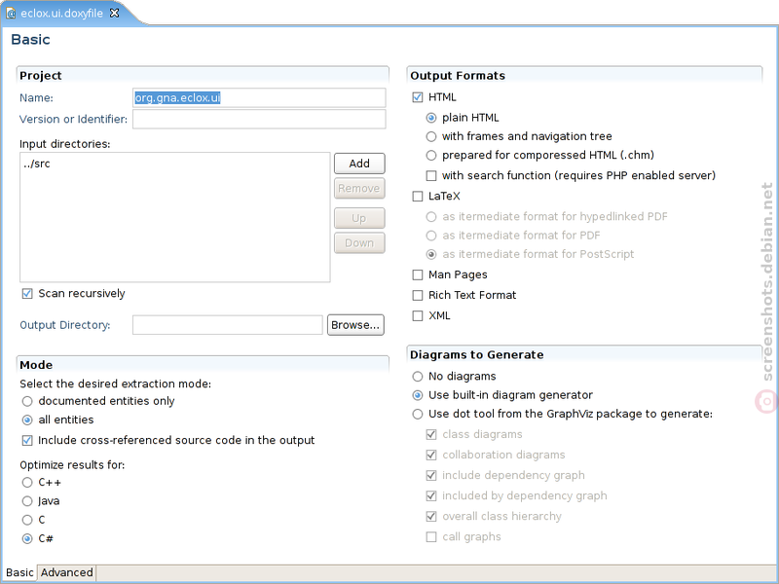
Task: Select 'with frames and navigation tree' option
Action: [431, 136]
